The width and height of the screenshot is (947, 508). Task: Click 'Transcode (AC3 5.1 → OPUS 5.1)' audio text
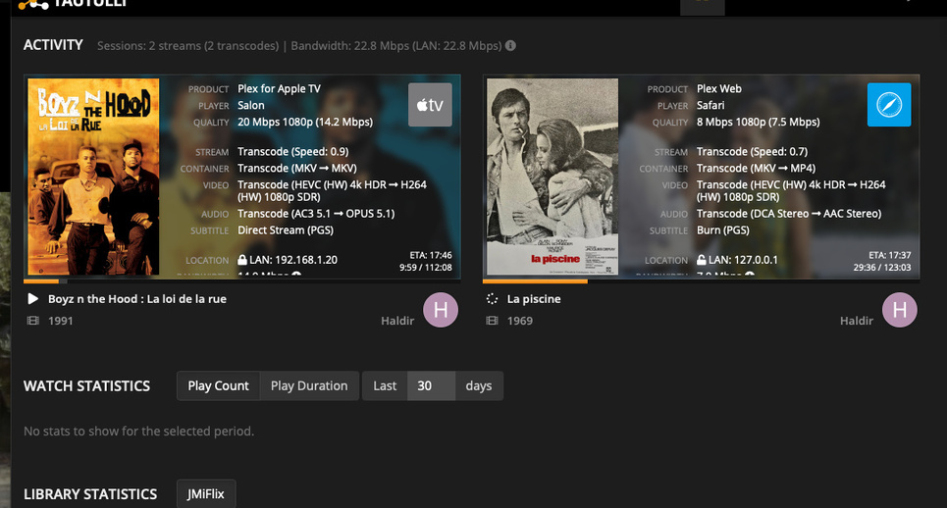pyautogui.click(x=316, y=214)
